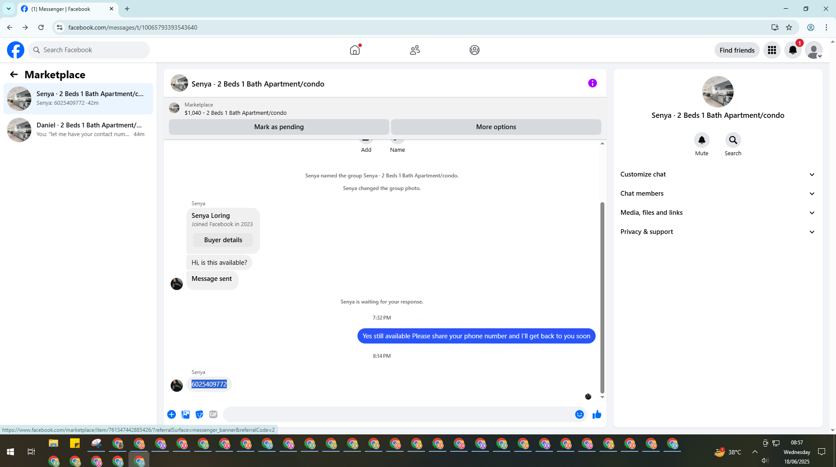836x467 pixels.
Task: Bookmark this page with the star icon
Action: click(789, 27)
